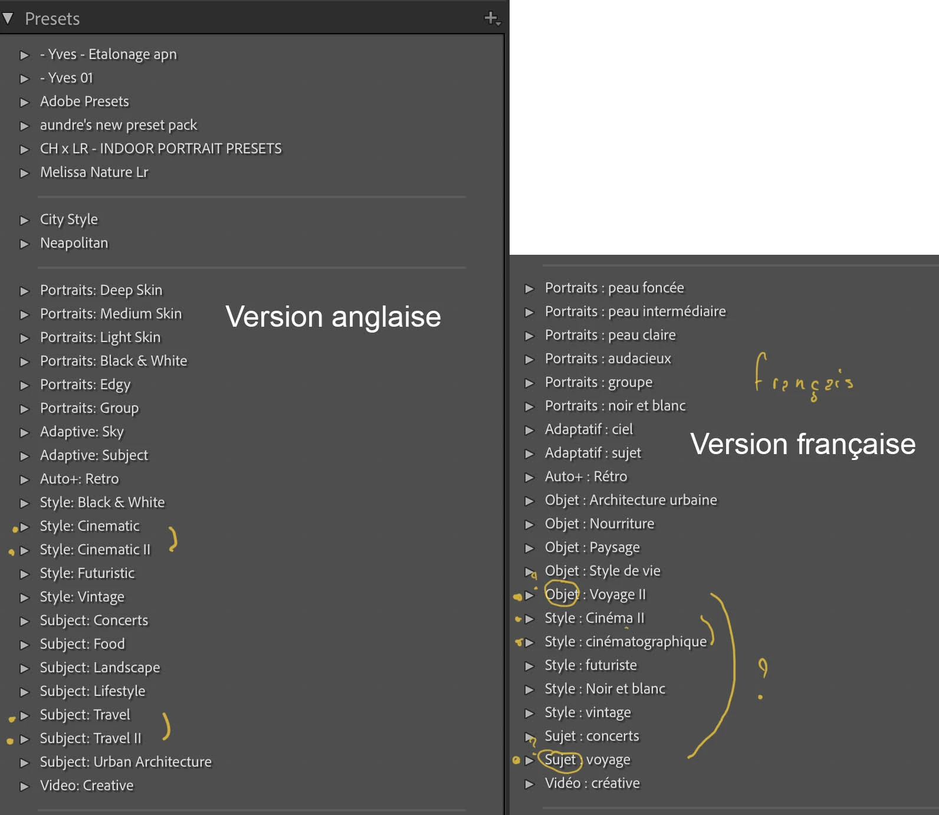Expand CH x LR - INDOOR PORTRAIT PRESETS
Image resolution: width=939 pixels, height=815 pixels.
[x=24, y=149]
